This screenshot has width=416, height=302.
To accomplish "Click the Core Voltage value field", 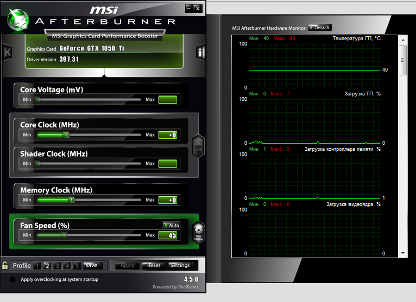I will 168,100.
